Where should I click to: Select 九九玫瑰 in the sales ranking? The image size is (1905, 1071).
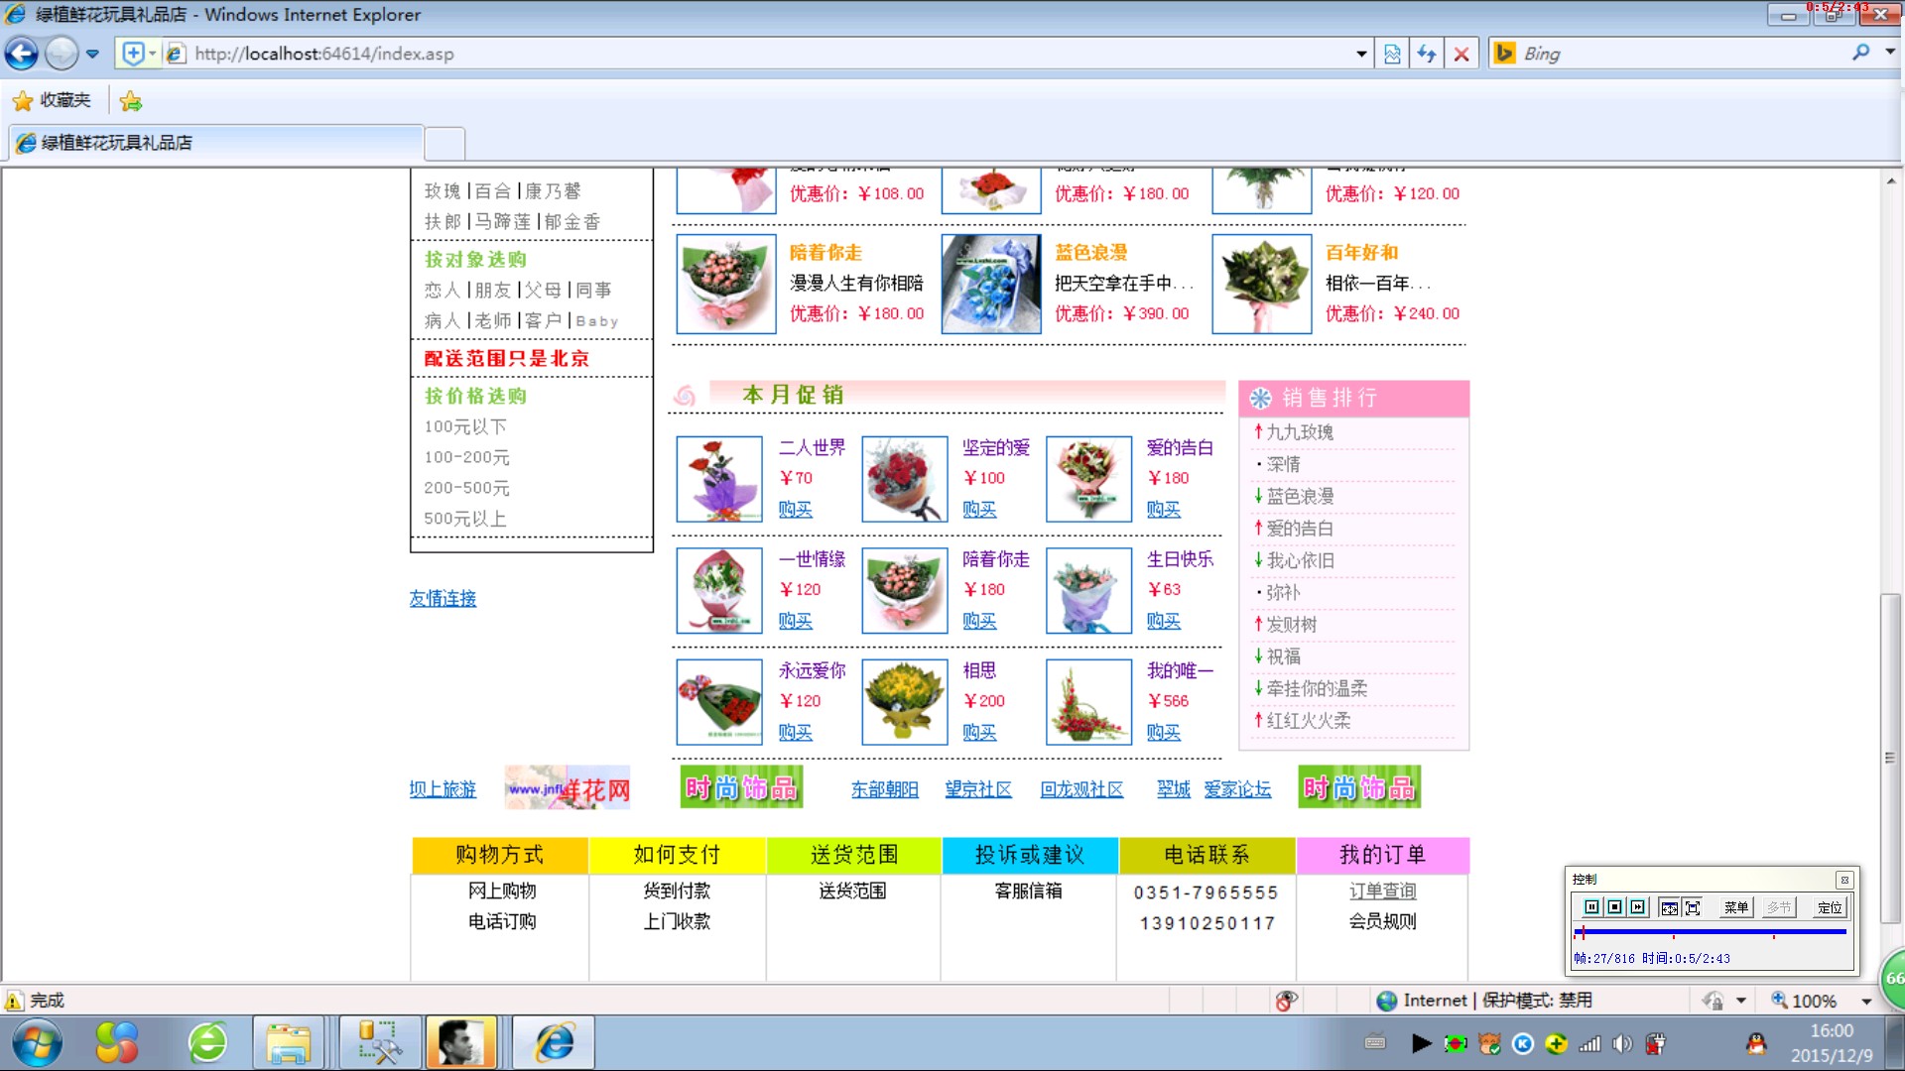1299,432
